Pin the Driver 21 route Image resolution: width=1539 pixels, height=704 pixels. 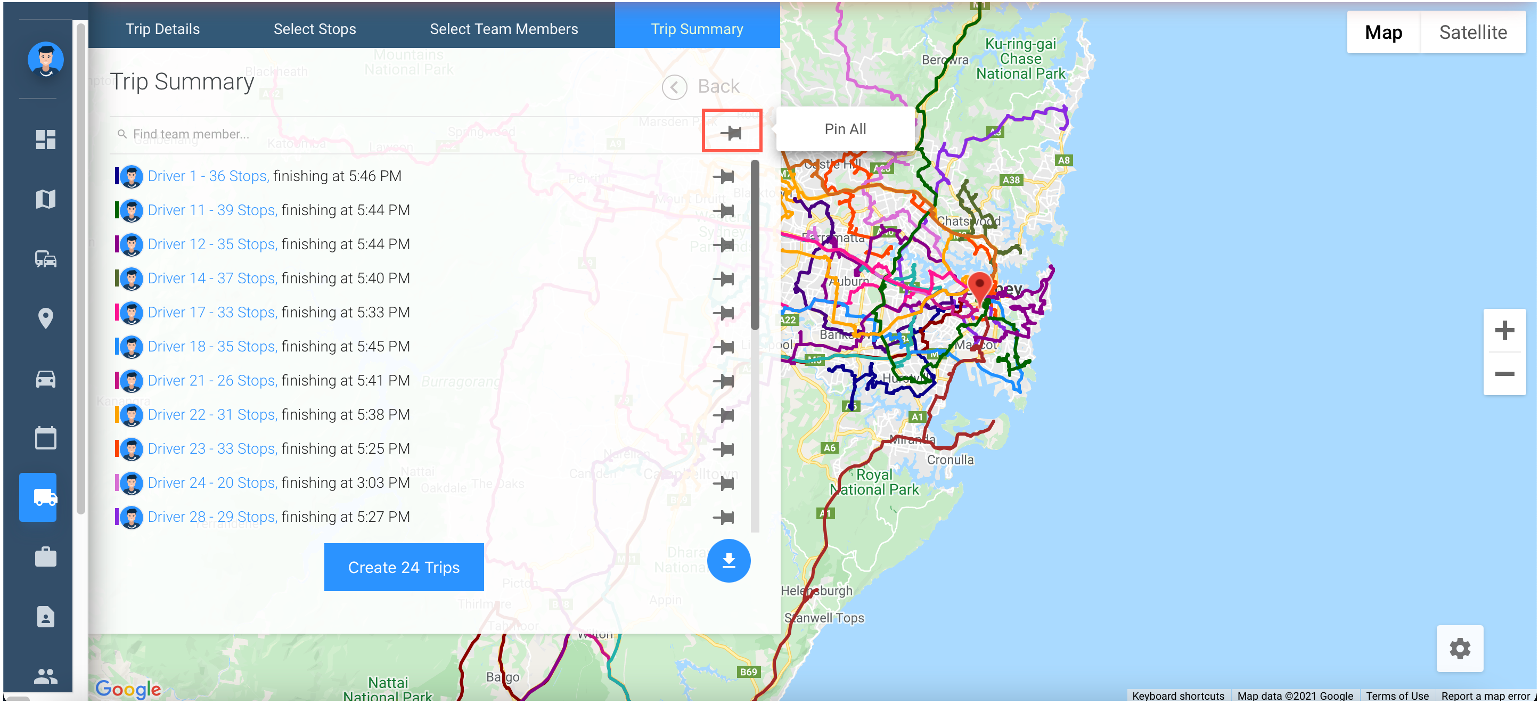(x=724, y=381)
